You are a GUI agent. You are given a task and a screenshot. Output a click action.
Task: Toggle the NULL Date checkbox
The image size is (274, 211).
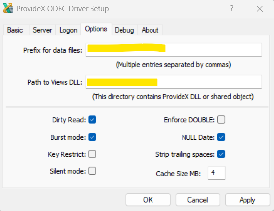pyautogui.click(x=221, y=137)
